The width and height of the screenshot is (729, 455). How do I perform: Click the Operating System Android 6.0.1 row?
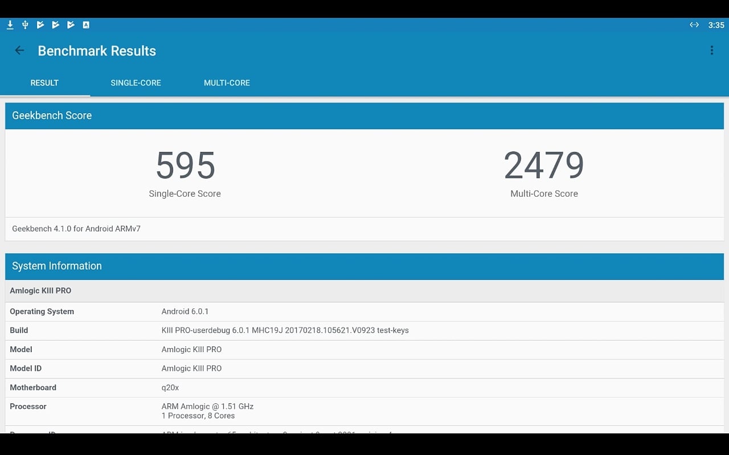(364, 311)
